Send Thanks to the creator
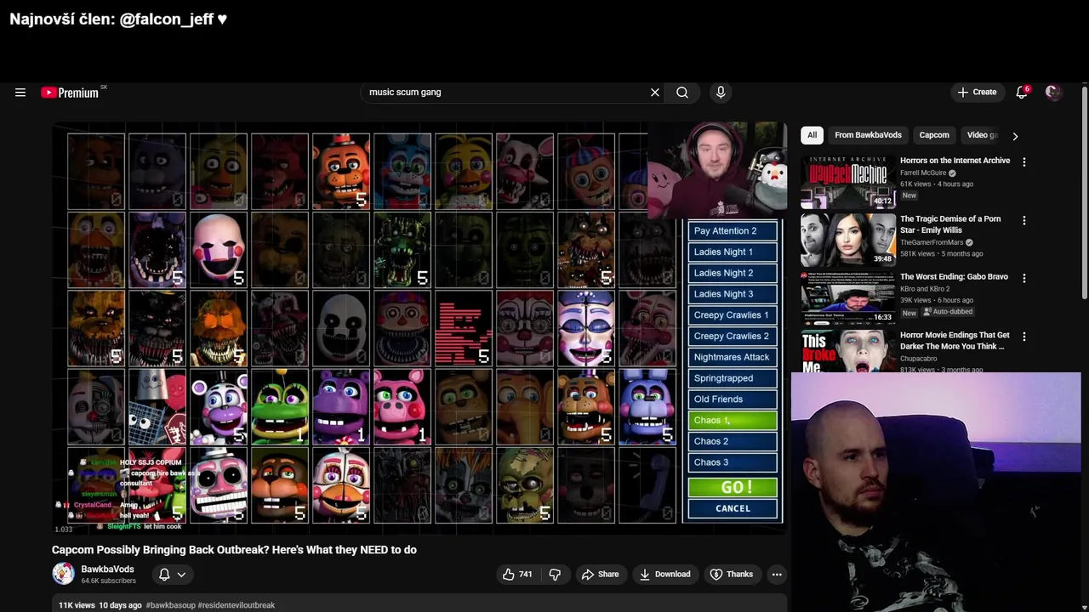Screen dimensions: 1089x612 (x=731, y=575)
